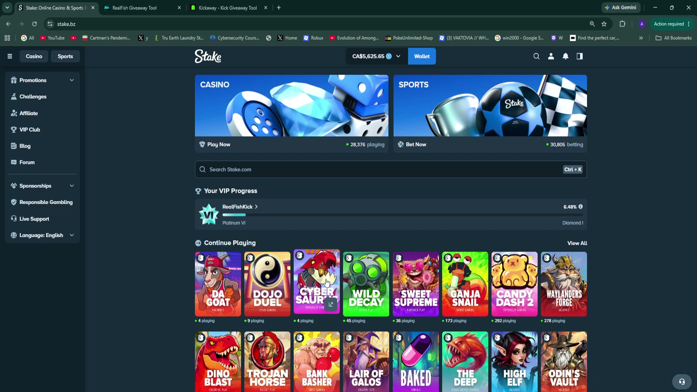
Task: Click the blue Wallet button
Action: click(422, 56)
